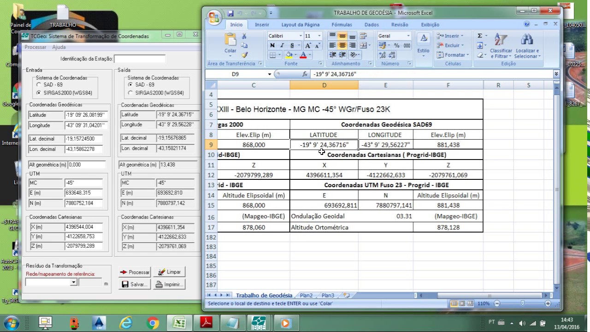
Task: Center-align text with the centralizar icon
Action: pos(342,45)
